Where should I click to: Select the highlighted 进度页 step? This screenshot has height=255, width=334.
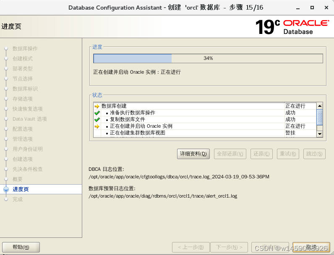(21, 189)
